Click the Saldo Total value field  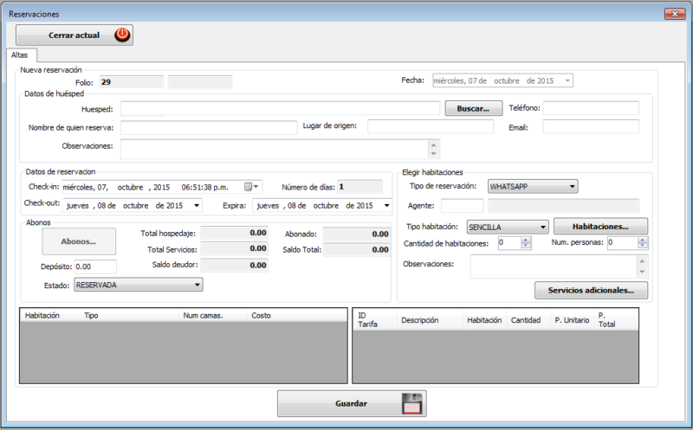(x=356, y=249)
